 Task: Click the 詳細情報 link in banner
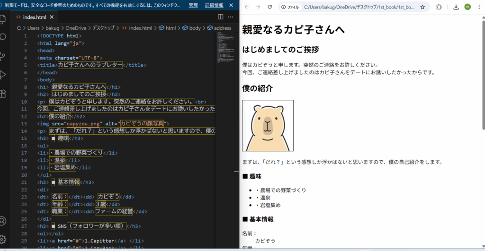[214, 5]
